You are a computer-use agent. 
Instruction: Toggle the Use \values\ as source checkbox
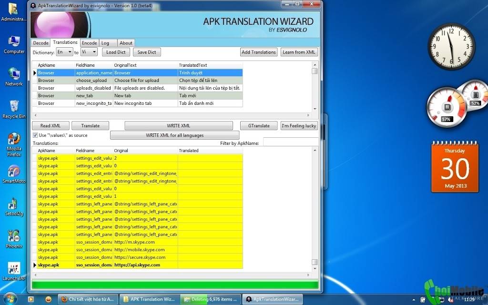pos(35,135)
